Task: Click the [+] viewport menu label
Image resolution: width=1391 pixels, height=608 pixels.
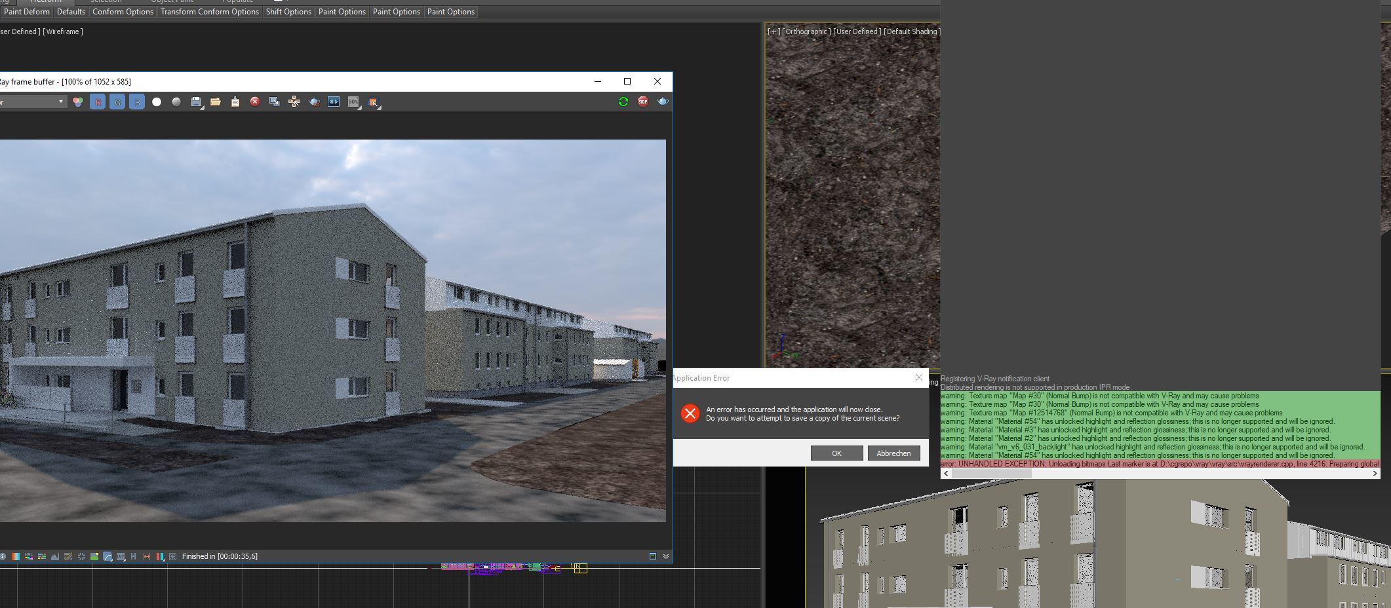Action: [x=774, y=31]
